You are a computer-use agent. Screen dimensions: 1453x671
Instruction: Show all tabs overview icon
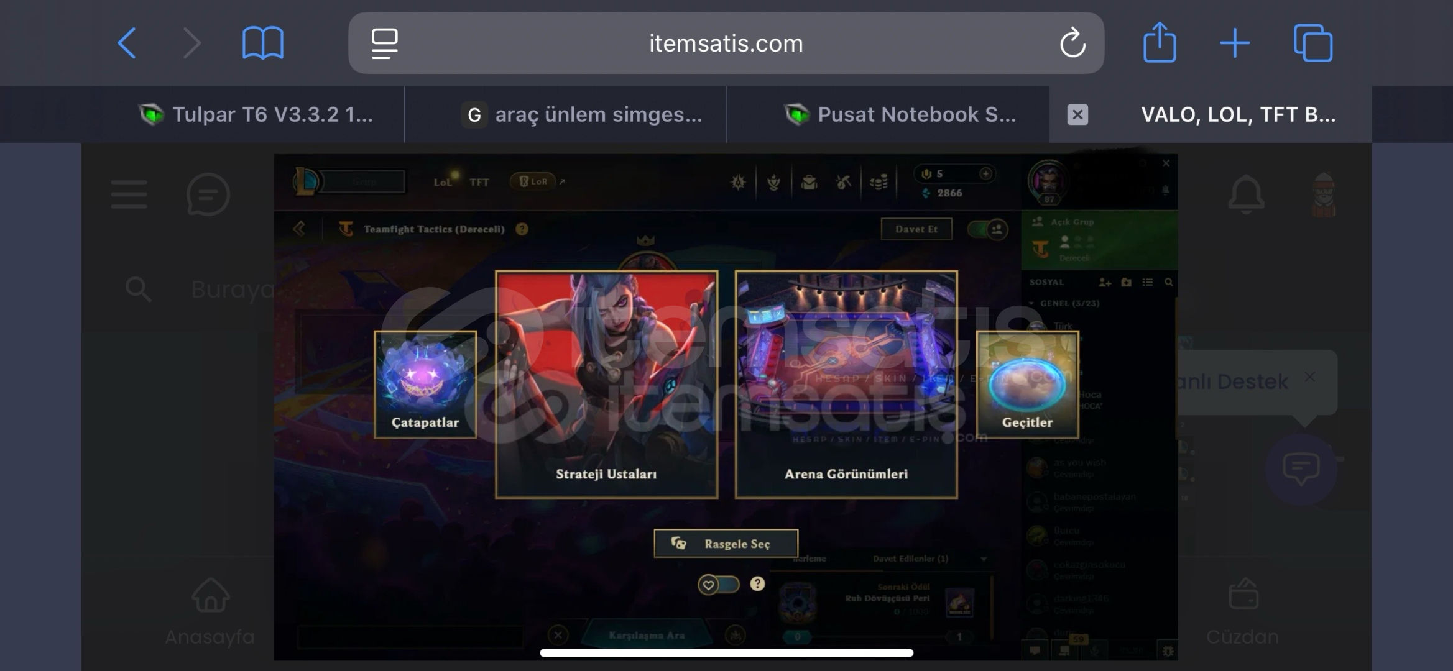(1313, 43)
